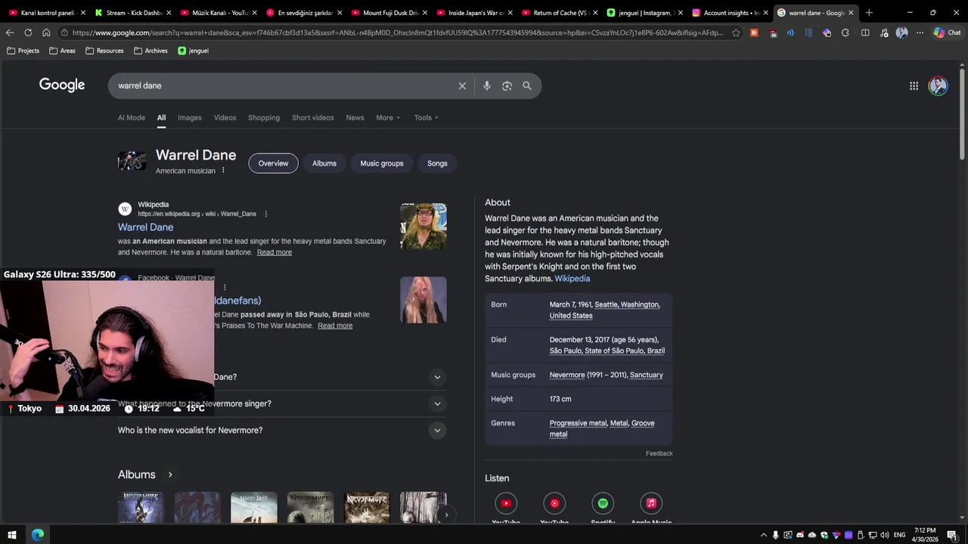Open search by image (Lens) icon
968x544 pixels.
coord(507,86)
